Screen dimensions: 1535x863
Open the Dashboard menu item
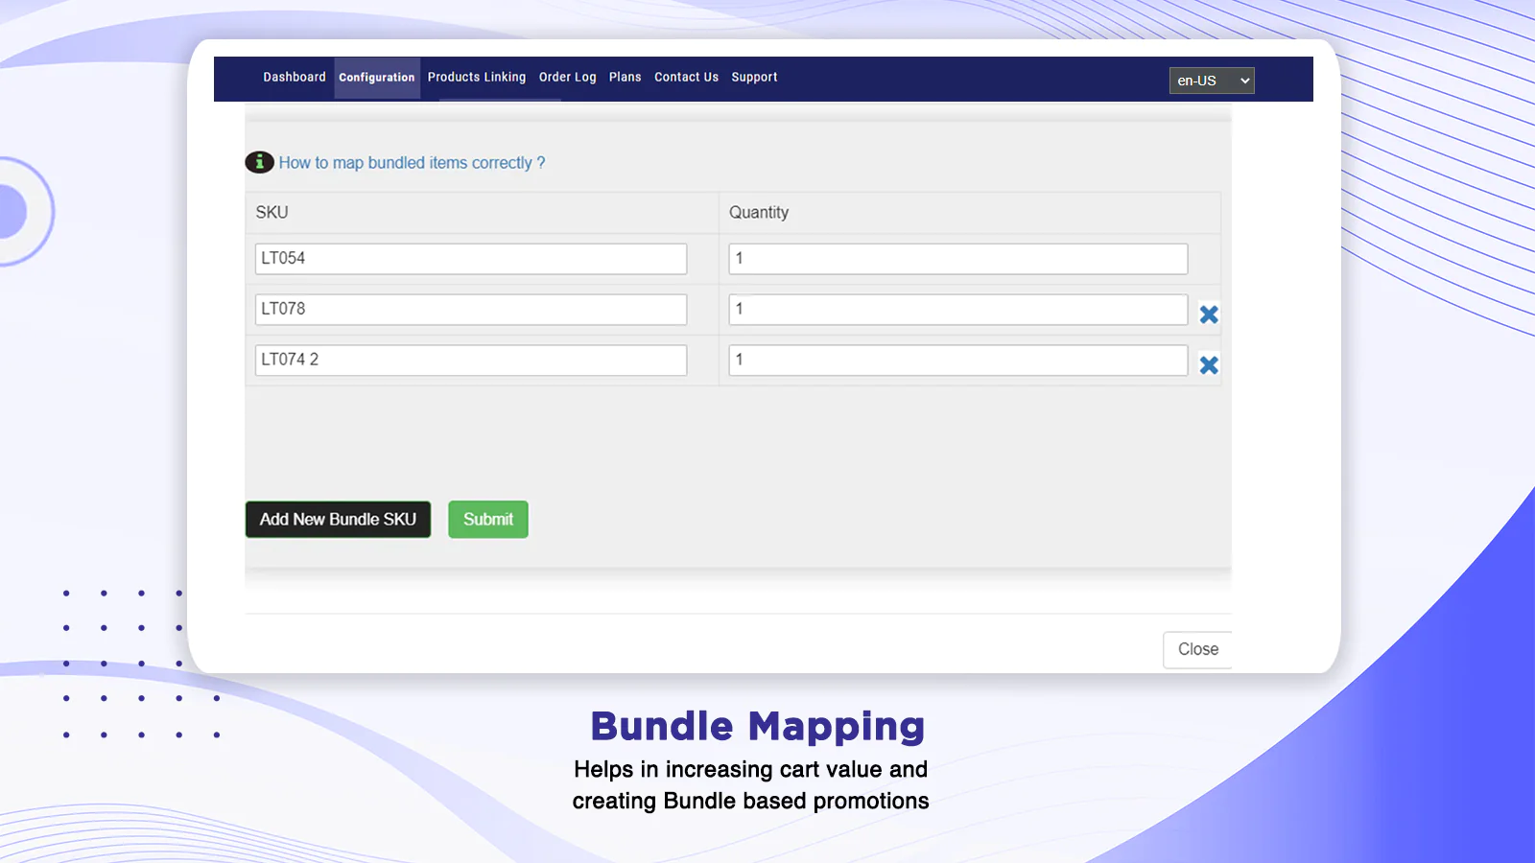tap(295, 78)
